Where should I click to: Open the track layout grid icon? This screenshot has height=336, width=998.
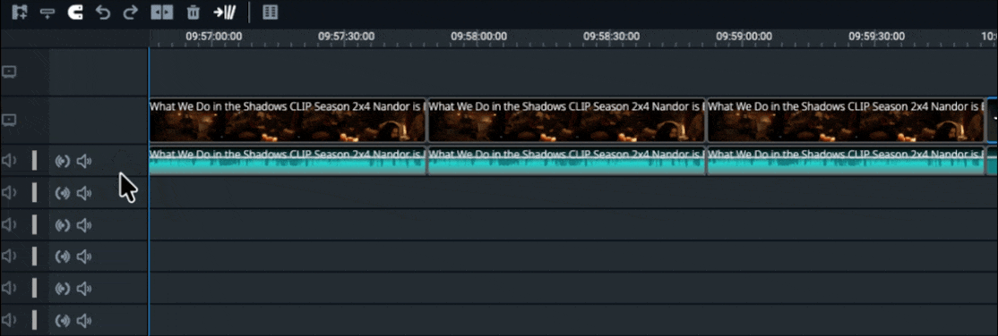pyautogui.click(x=271, y=13)
